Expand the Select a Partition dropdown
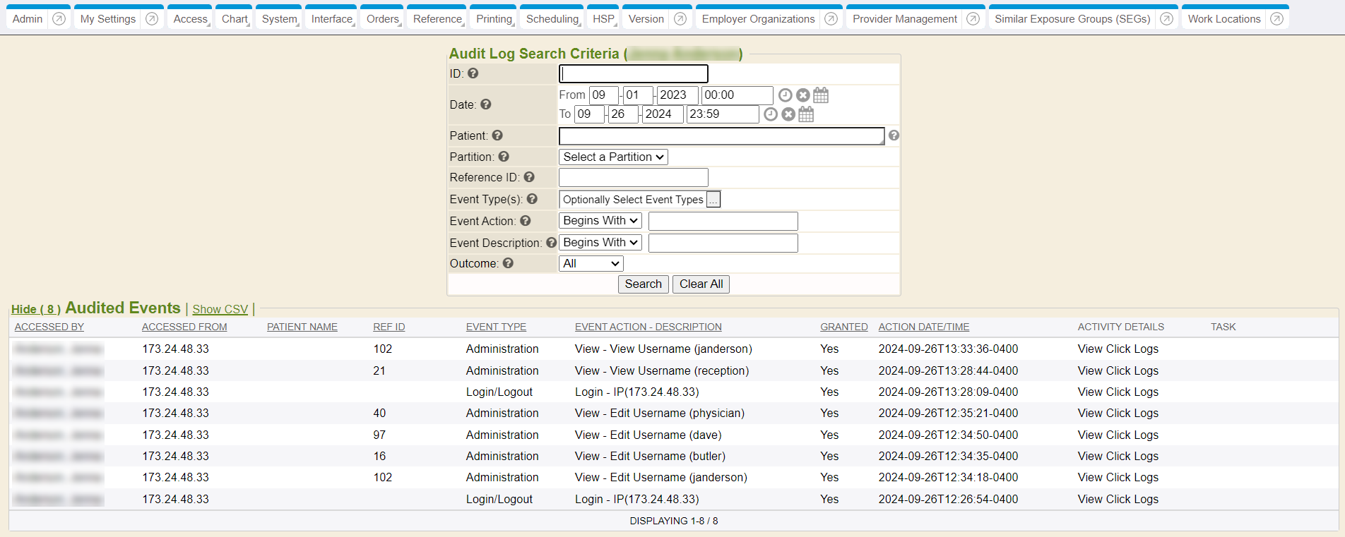Image resolution: width=1345 pixels, height=537 pixels. tap(613, 157)
